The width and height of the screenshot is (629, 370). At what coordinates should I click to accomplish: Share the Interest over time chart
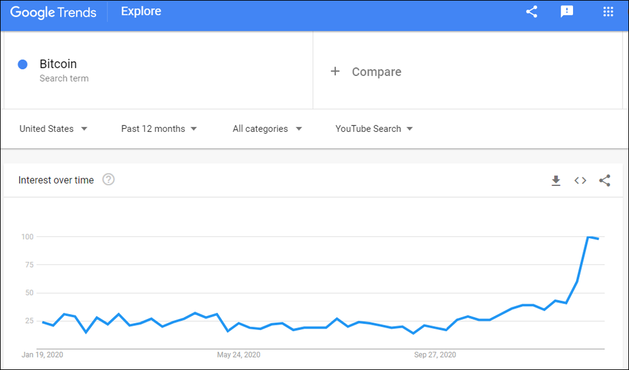pos(604,180)
